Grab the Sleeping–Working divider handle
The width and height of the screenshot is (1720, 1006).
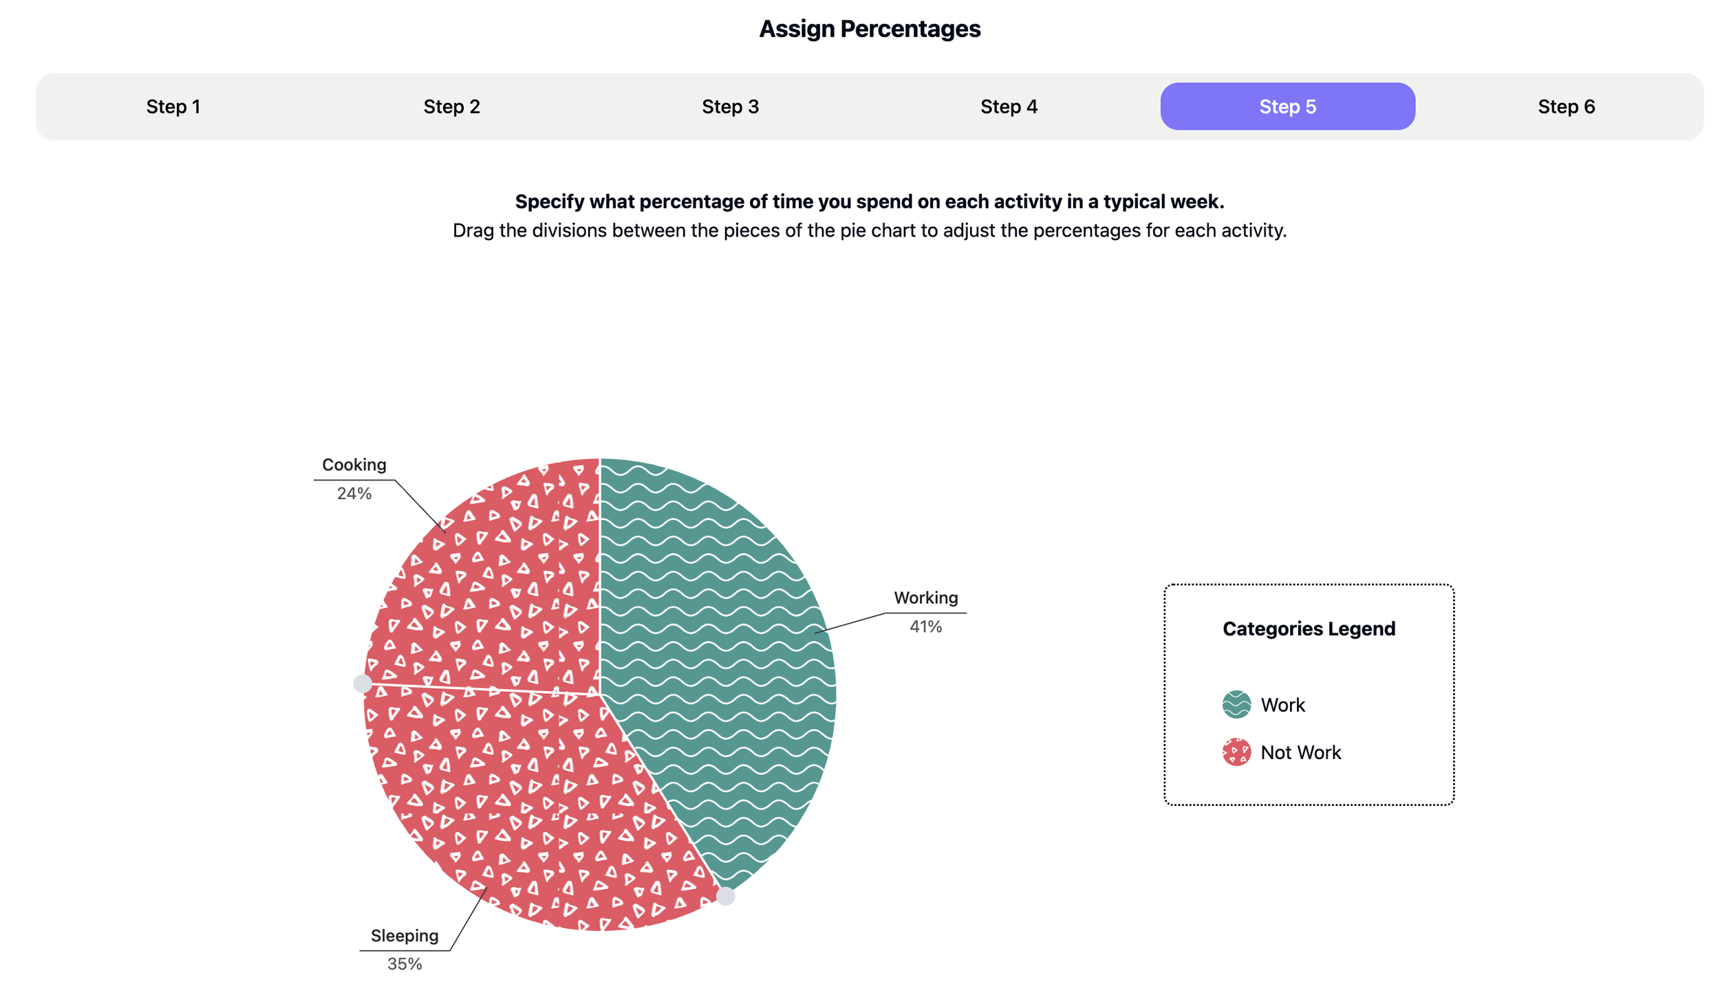[x=726, y=896]
